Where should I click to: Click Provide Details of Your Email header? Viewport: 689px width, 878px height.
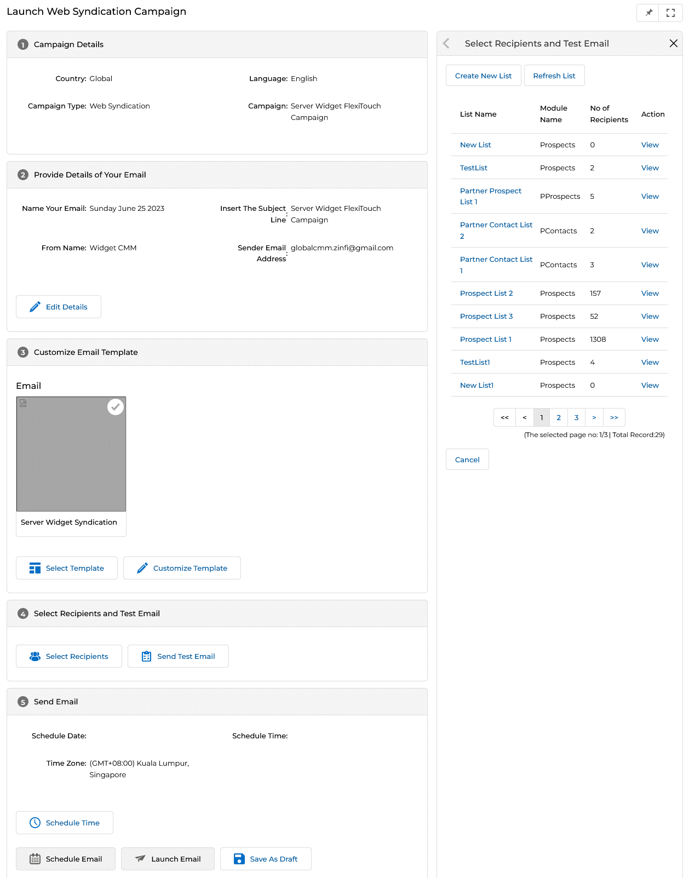(x=217, y=175)
